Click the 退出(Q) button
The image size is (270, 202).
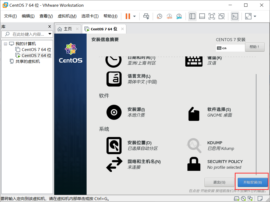pos(219,182)
